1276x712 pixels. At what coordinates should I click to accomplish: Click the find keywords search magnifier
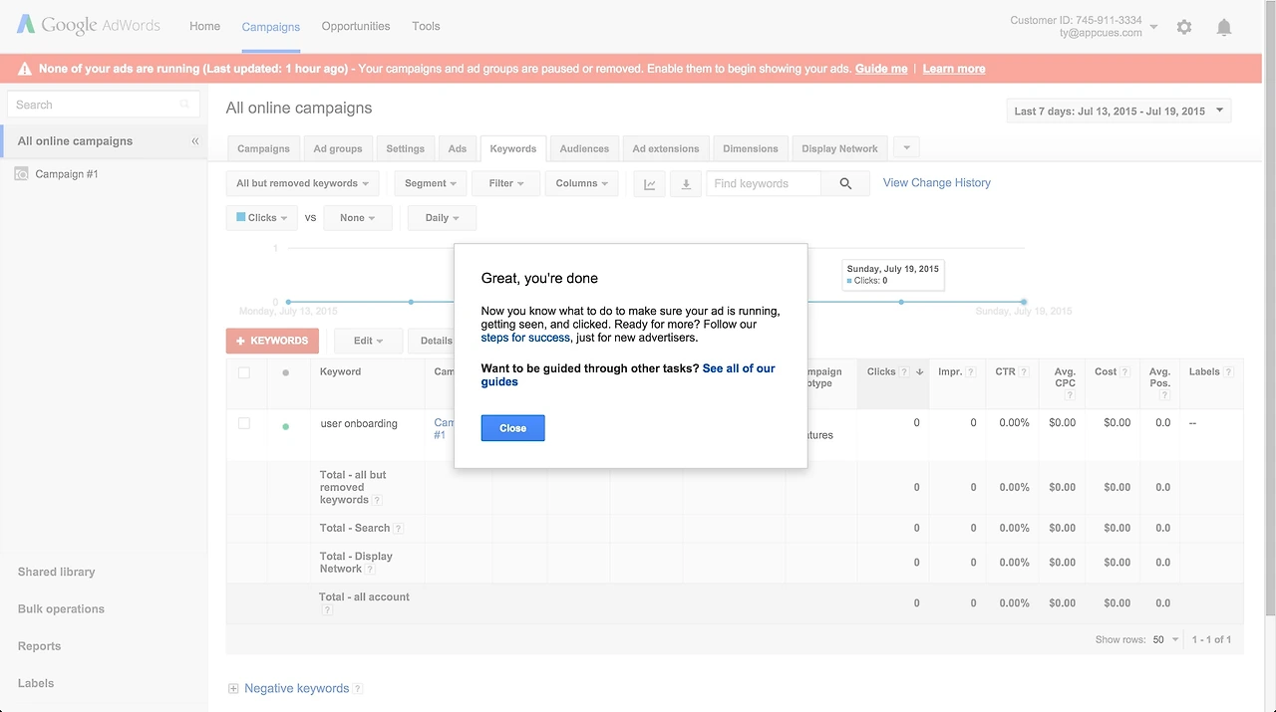845,183
